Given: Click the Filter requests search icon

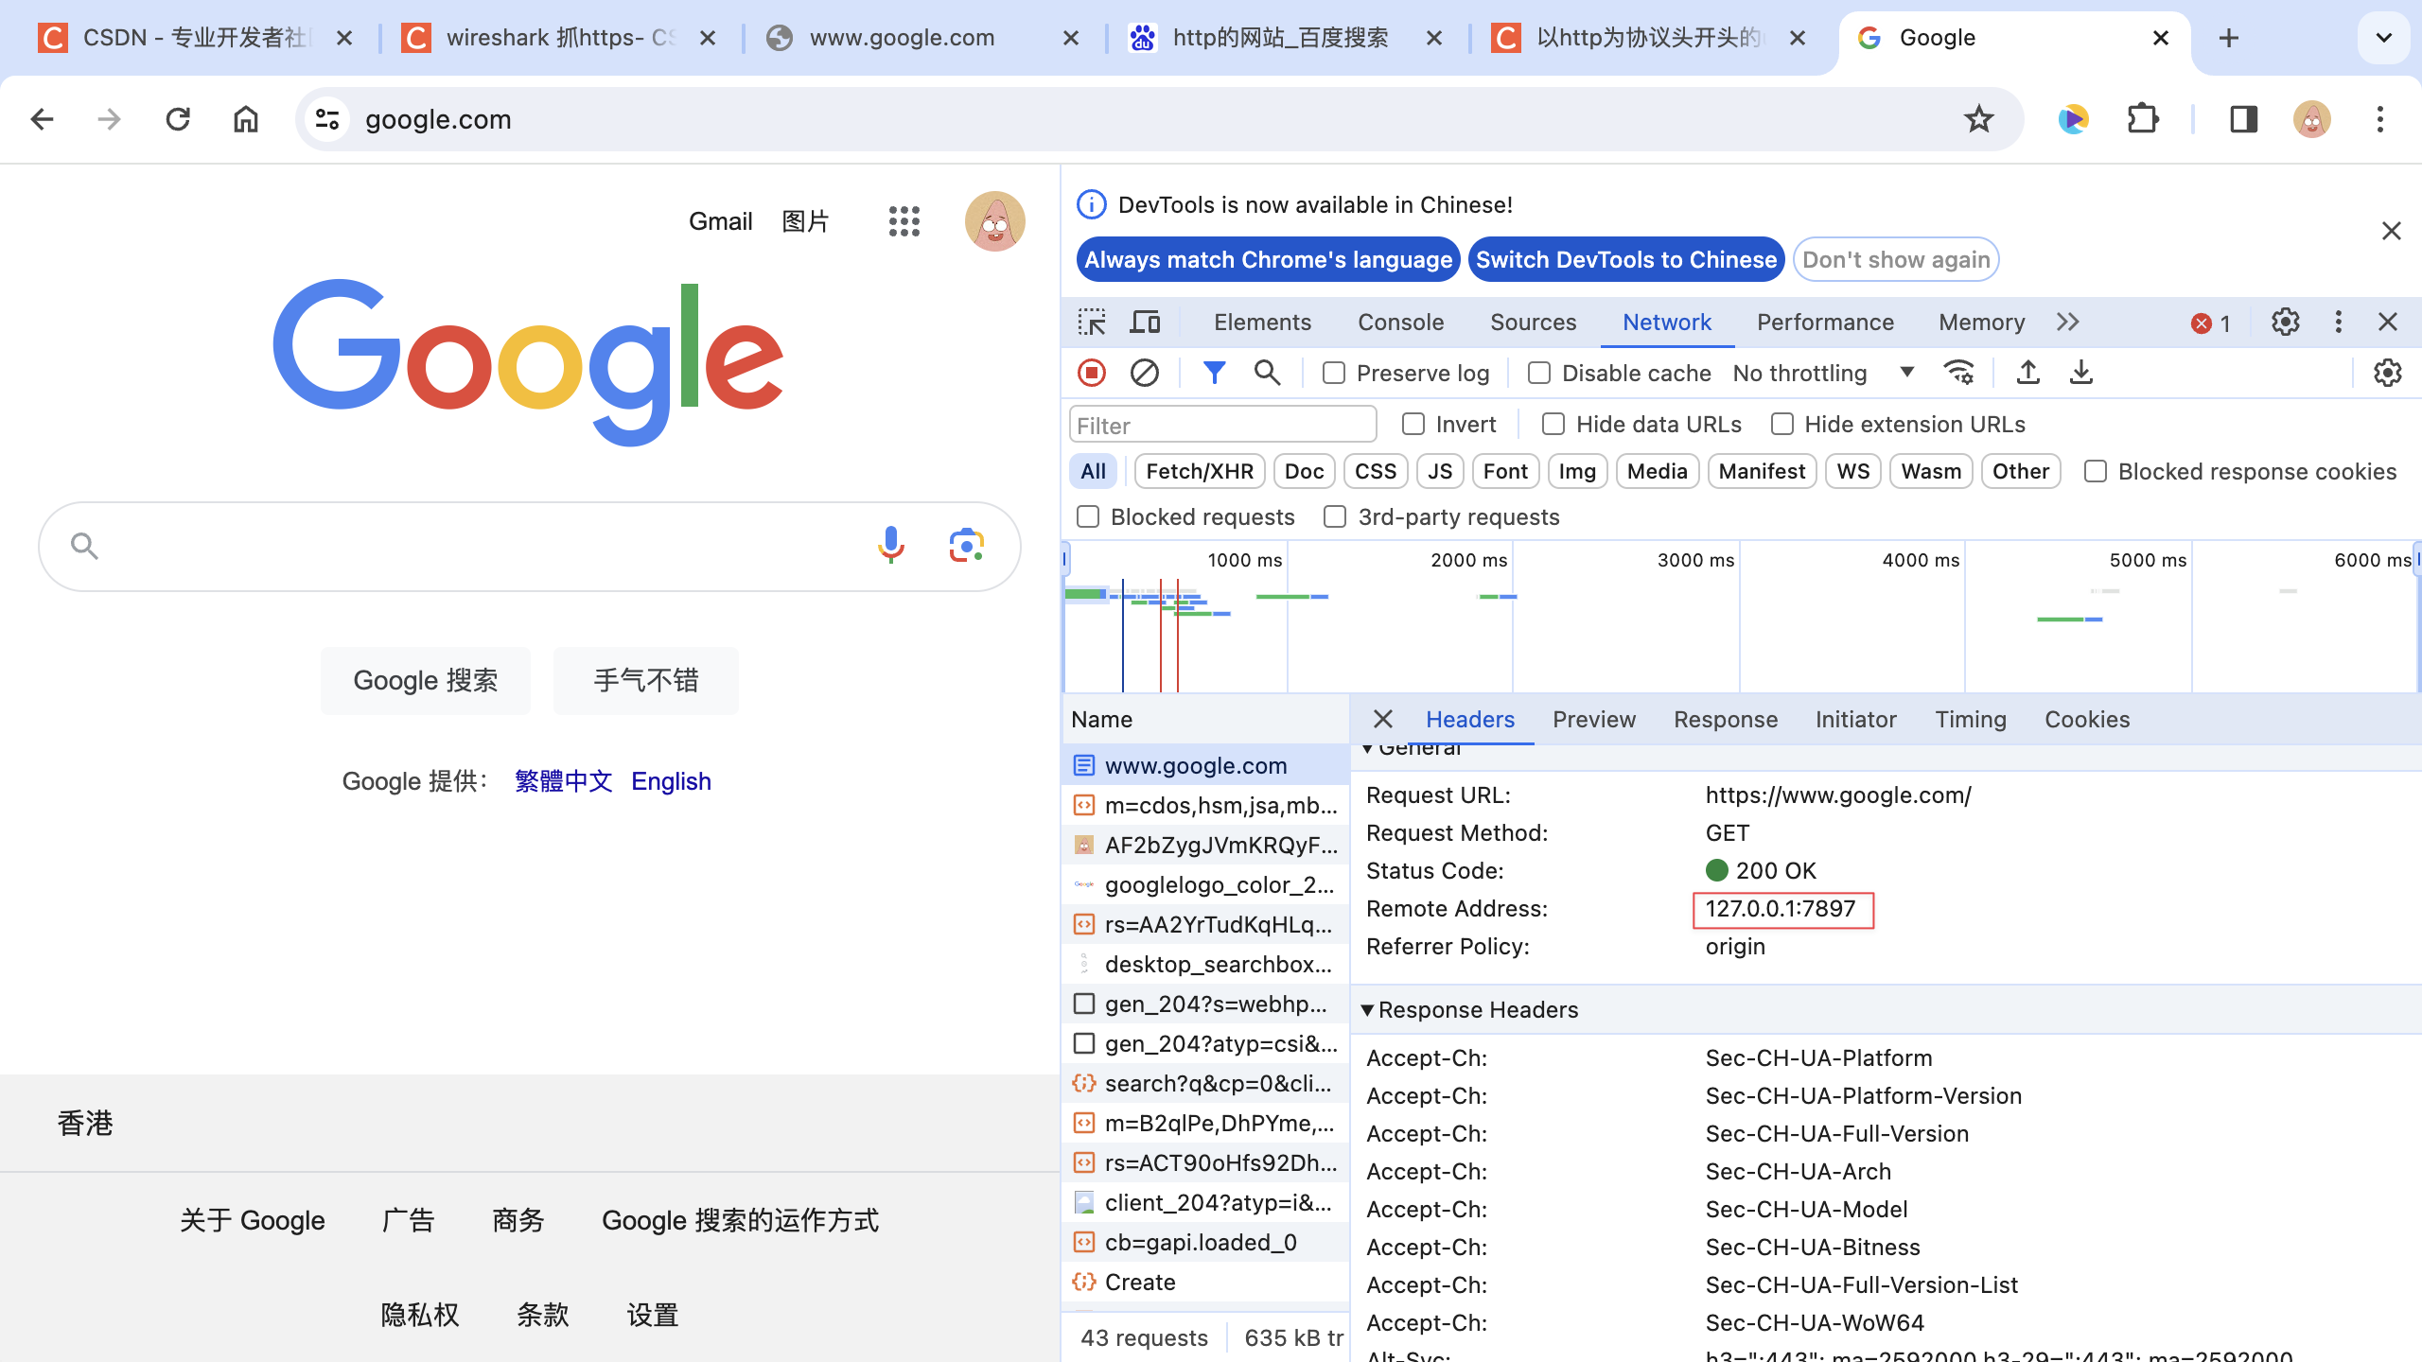Looking at the screenshot, I should tap(1268, 373).
